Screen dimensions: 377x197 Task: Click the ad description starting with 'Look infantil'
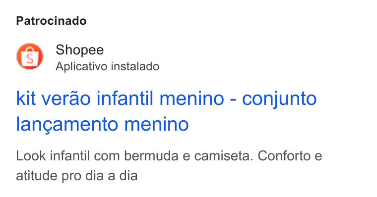169,165
